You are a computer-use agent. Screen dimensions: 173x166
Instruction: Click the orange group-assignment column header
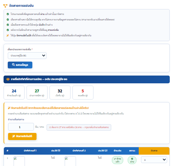(154, 151)
